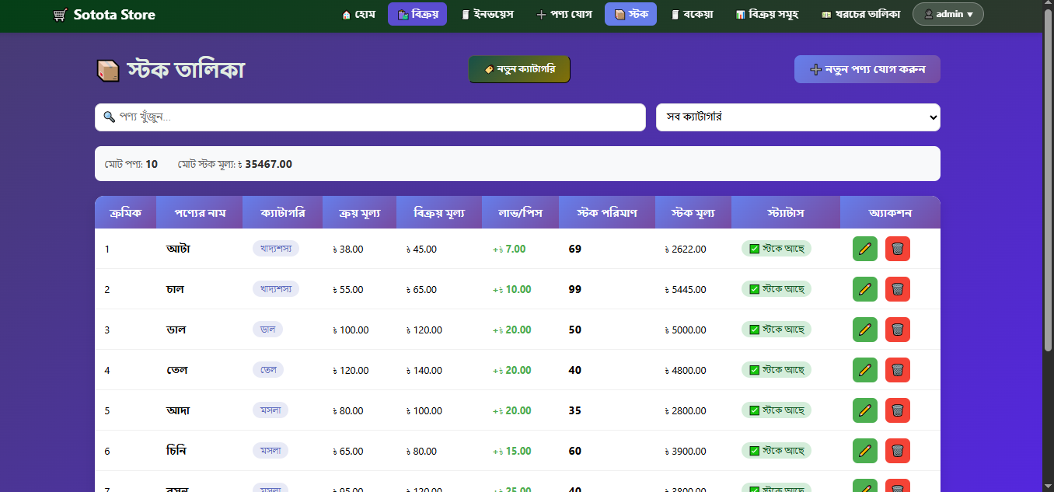1054x492 pixels.
Task: Click the স্টকে আছে badge in চাল row
Action: 777,289
